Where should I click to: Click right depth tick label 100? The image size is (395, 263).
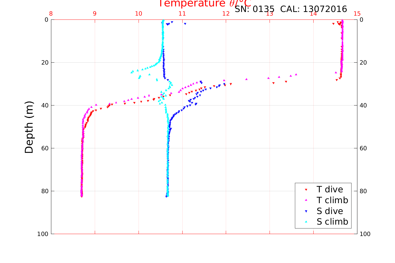coord(365,234)
